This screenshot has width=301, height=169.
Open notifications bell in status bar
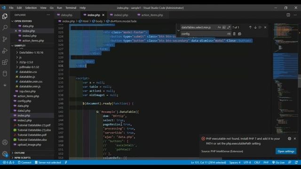coord(296,162)
